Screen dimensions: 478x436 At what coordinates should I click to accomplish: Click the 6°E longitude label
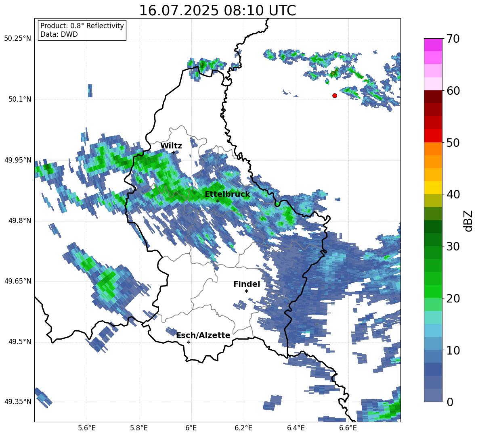coord(191,428)
